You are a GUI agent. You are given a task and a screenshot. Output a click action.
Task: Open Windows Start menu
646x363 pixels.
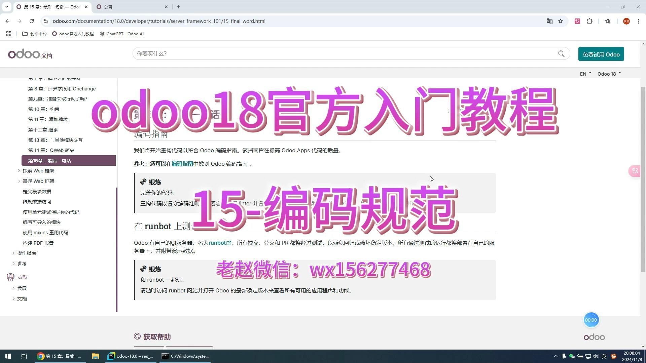(8, 356)
